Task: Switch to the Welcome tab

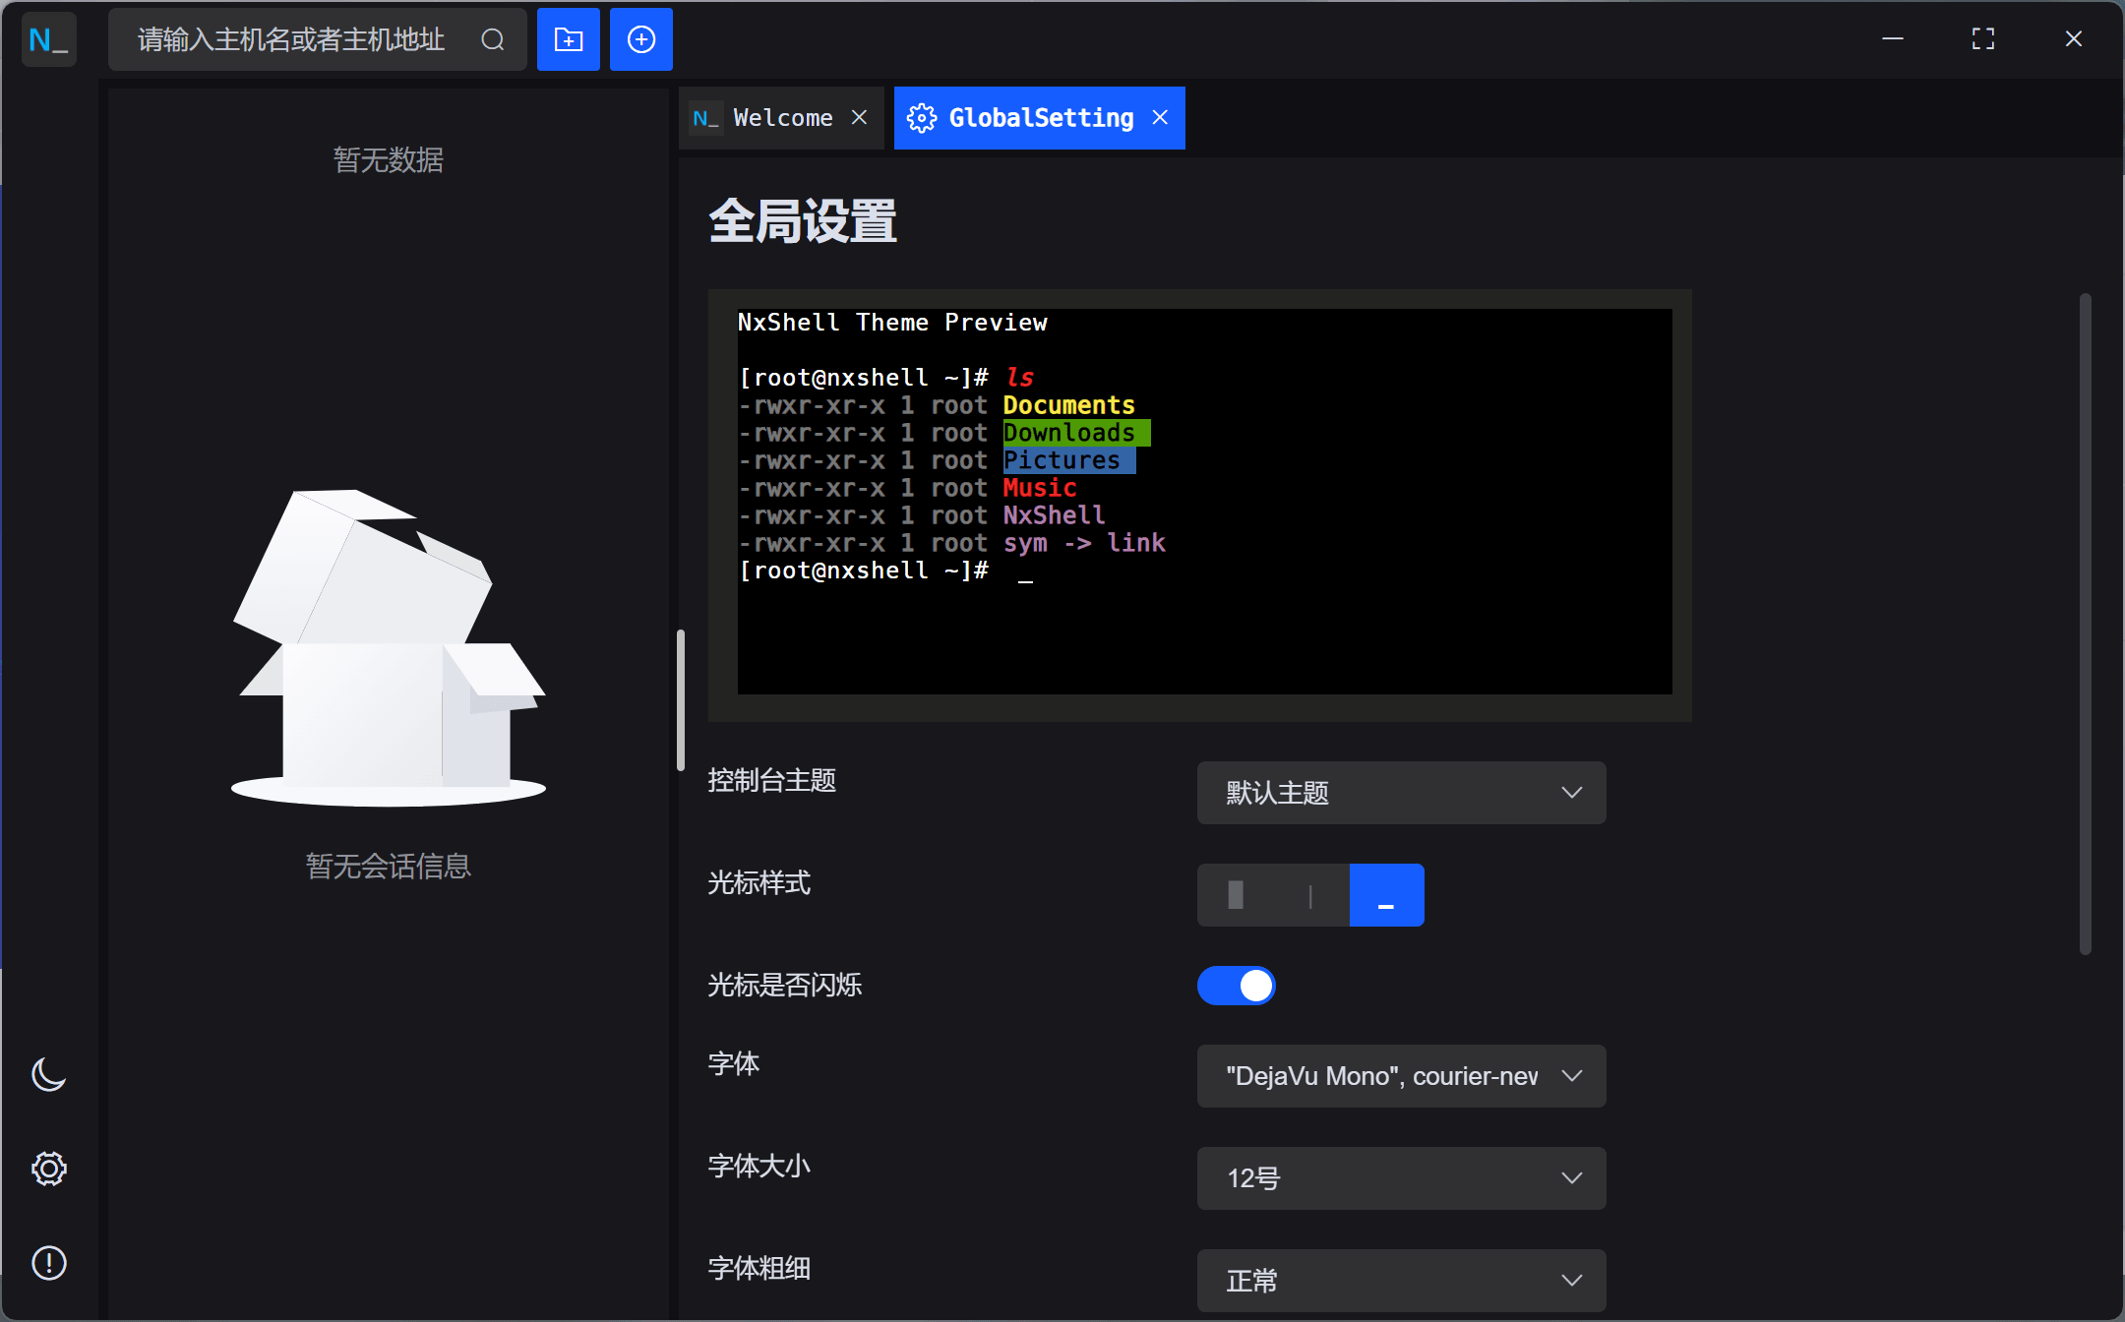Action: tap(781, 118)
